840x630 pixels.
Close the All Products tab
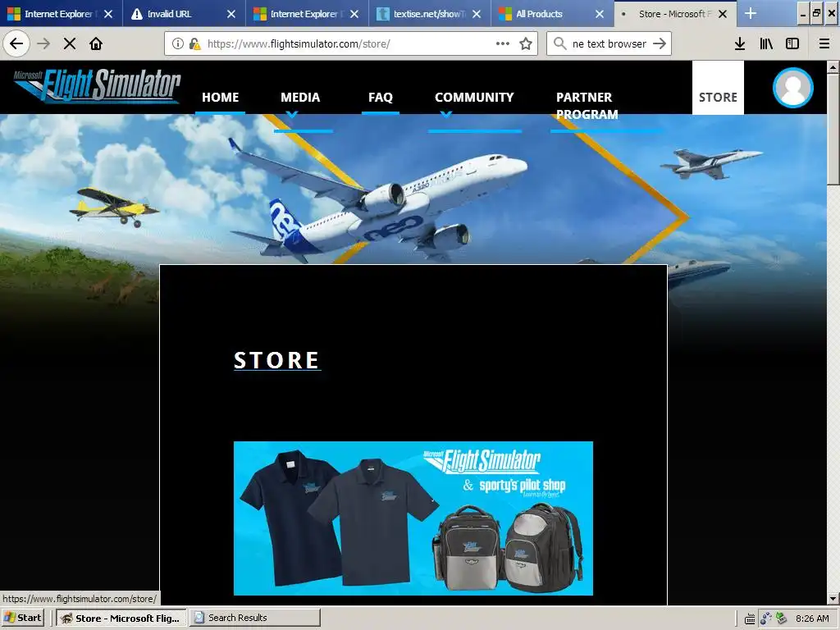[600, 14]
